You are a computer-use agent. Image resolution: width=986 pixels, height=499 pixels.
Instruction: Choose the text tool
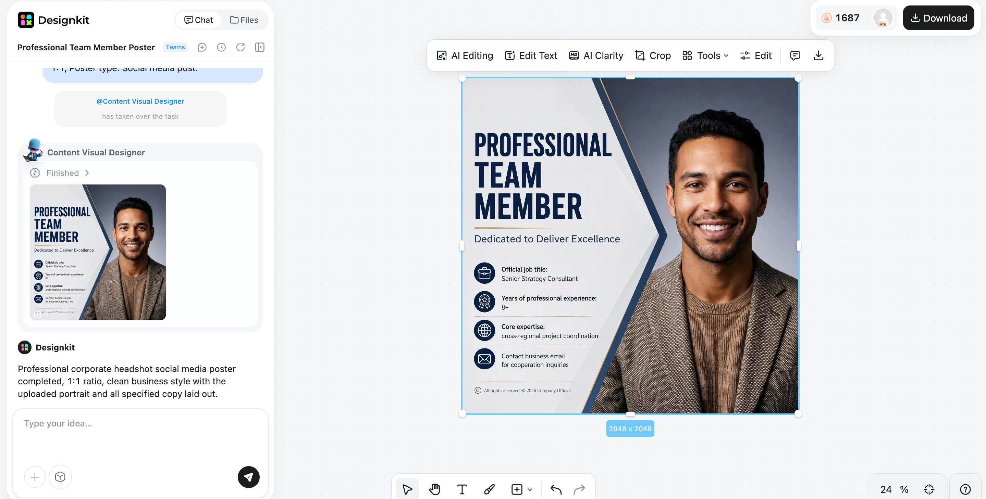tap(462, 489)
